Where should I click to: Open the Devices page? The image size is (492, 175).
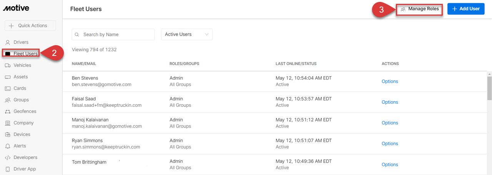[x=22, y=134]
